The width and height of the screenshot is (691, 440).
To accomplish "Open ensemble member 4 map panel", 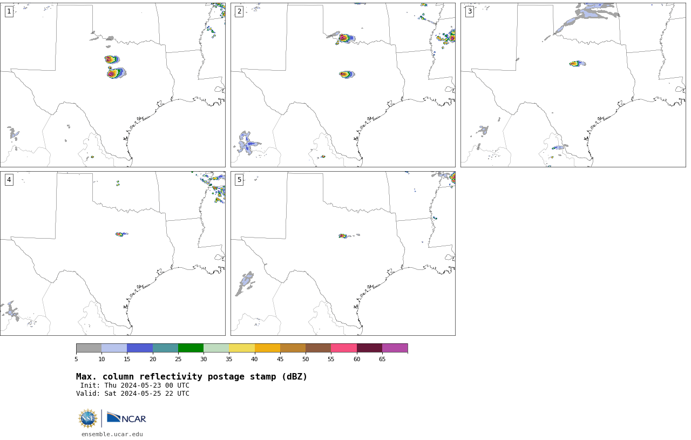I will (112, 253).
